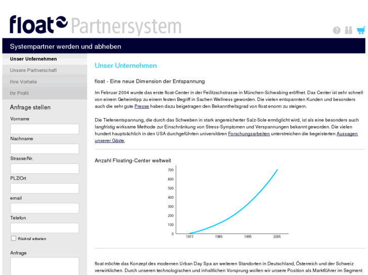
Task: Click the float logo
Action: [x=39, y=25]
